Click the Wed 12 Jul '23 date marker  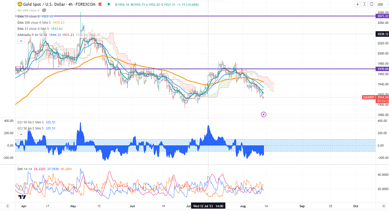pyautogui.click(x=208, y=206)
